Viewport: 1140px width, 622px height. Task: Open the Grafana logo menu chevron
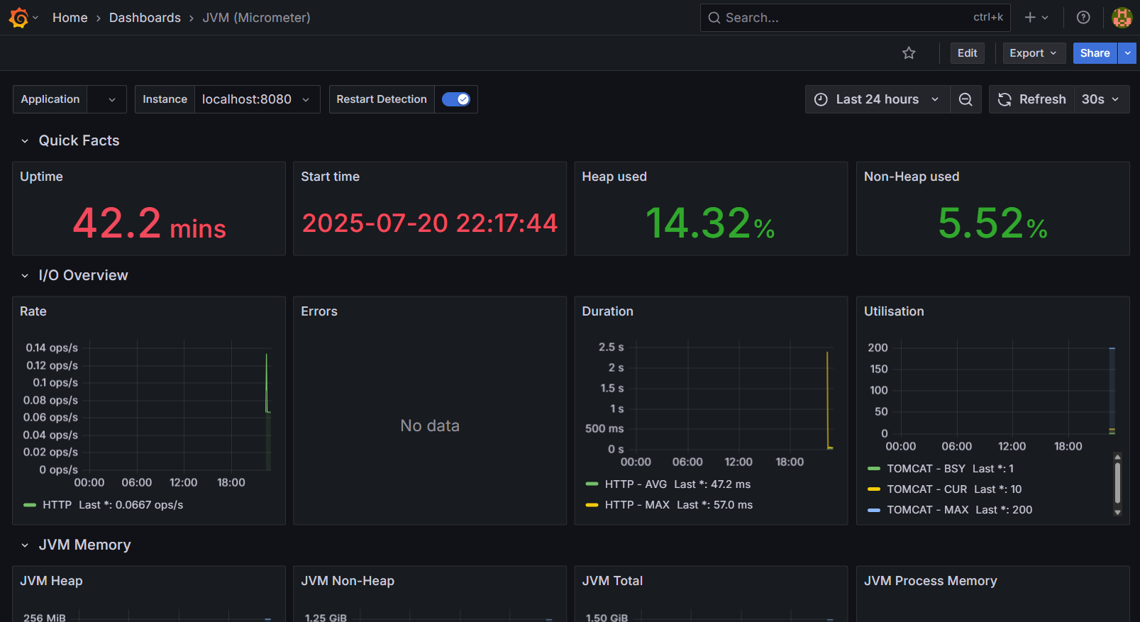pyautogui.click(x=35, y=18)
